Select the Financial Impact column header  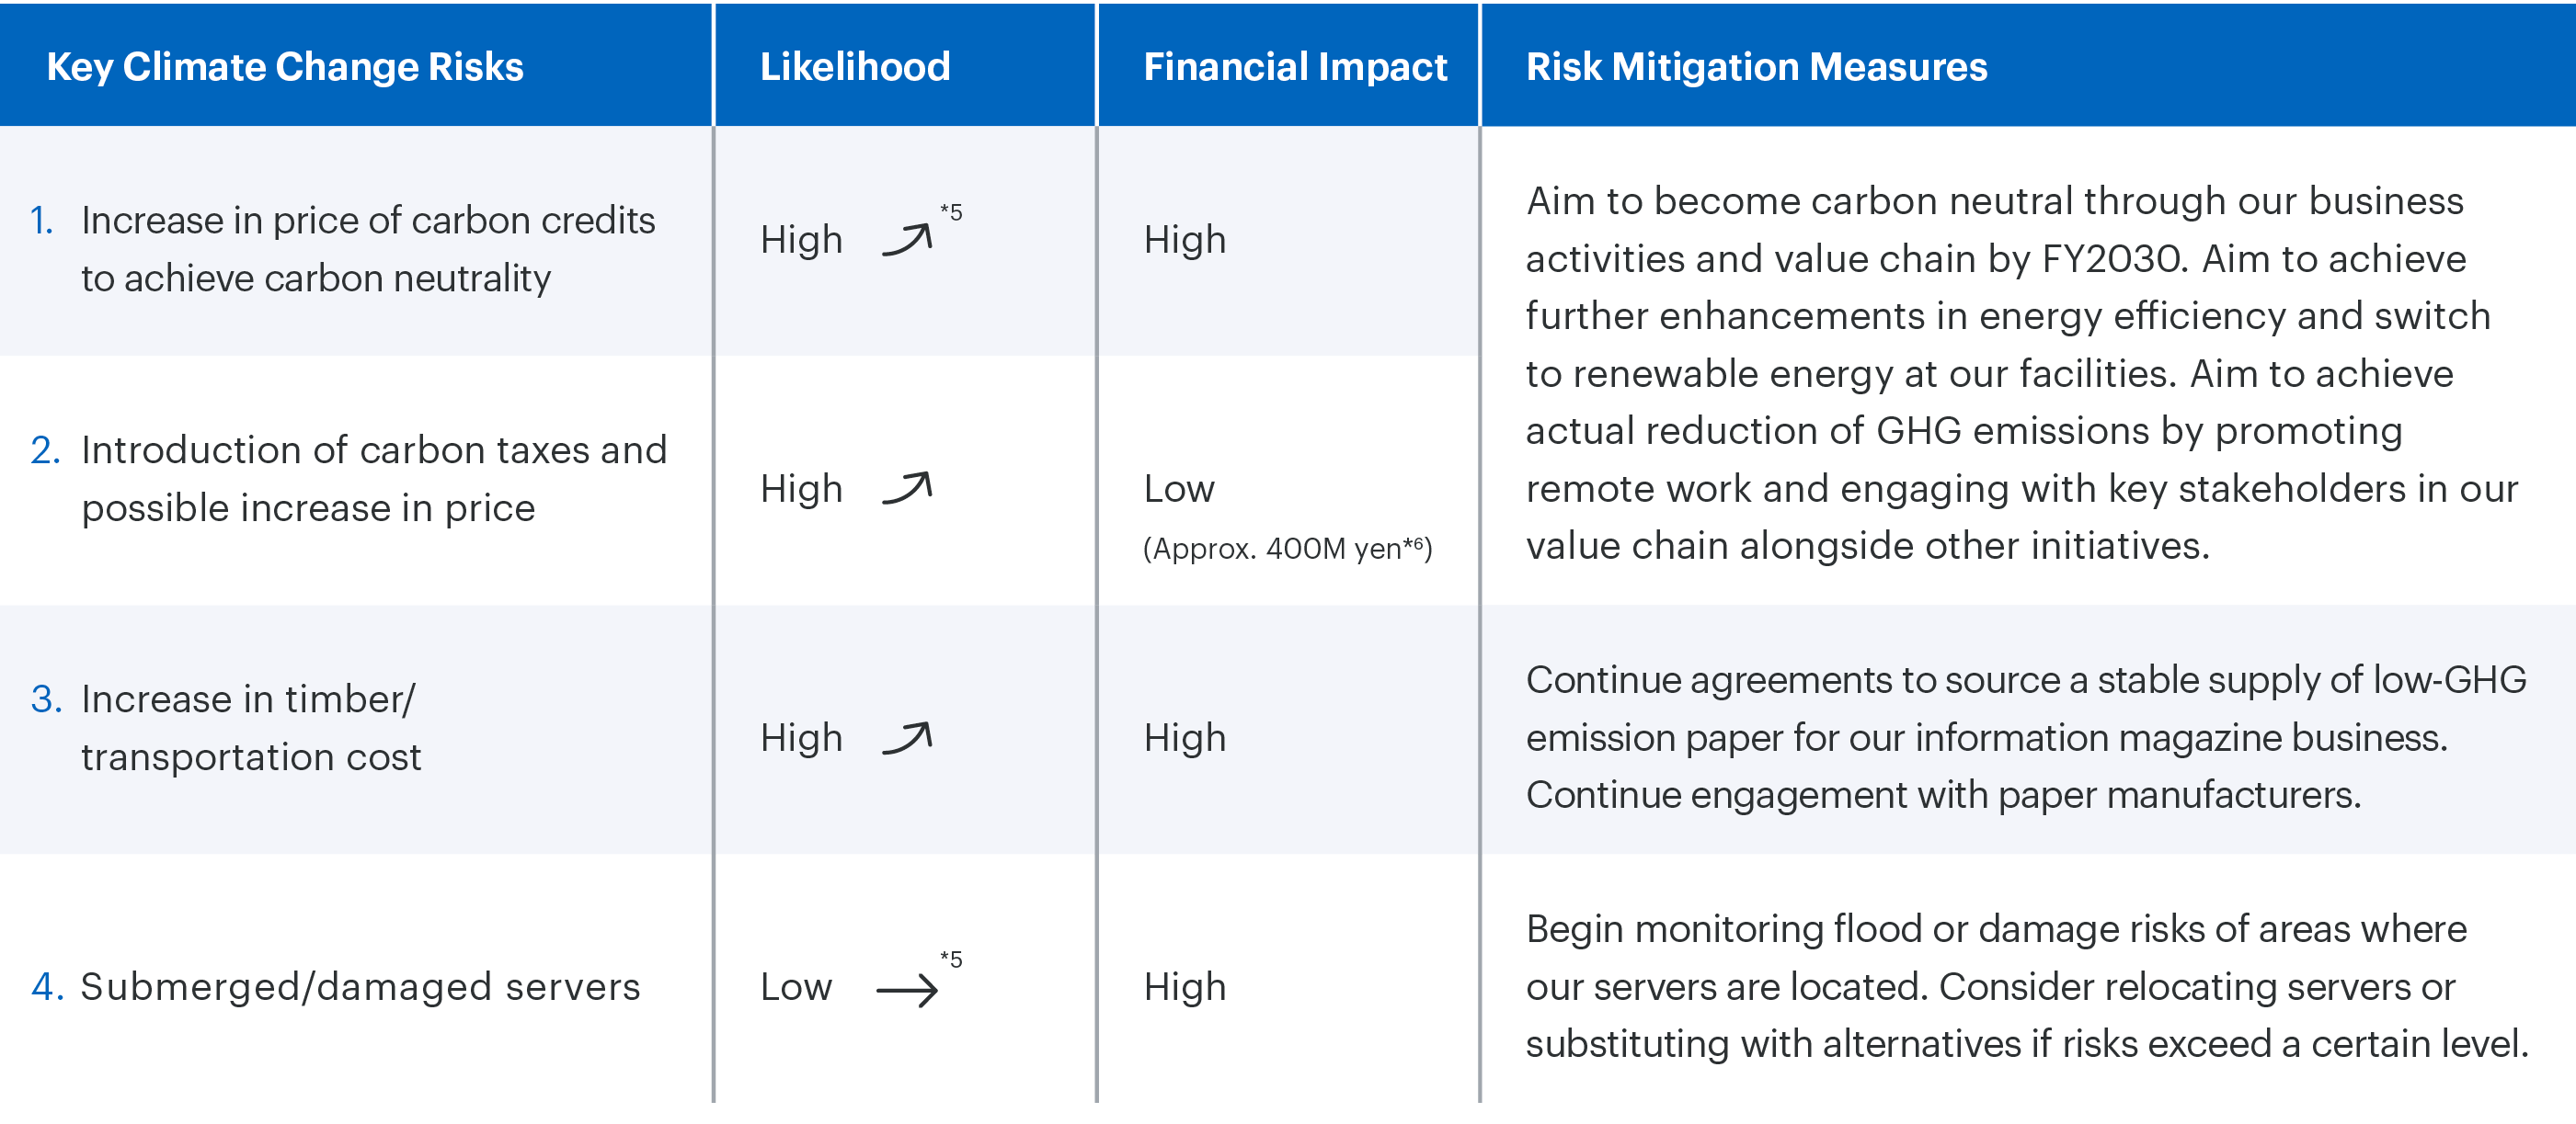pos(1295,67)
